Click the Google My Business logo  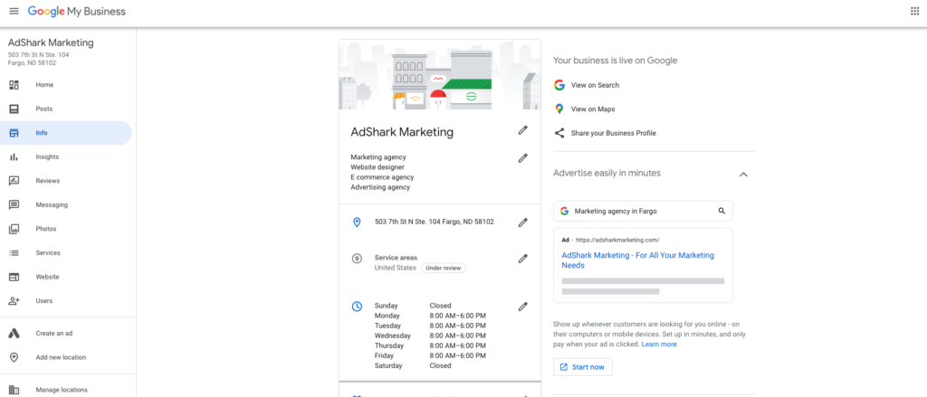click(x=77, y=11)
